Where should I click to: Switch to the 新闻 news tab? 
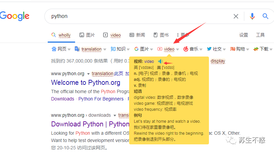pyautogui.click(x=137, y=35)
